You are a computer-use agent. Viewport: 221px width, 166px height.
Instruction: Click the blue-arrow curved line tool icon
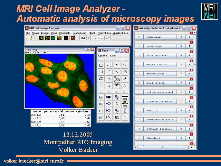(x=109, y=117)
